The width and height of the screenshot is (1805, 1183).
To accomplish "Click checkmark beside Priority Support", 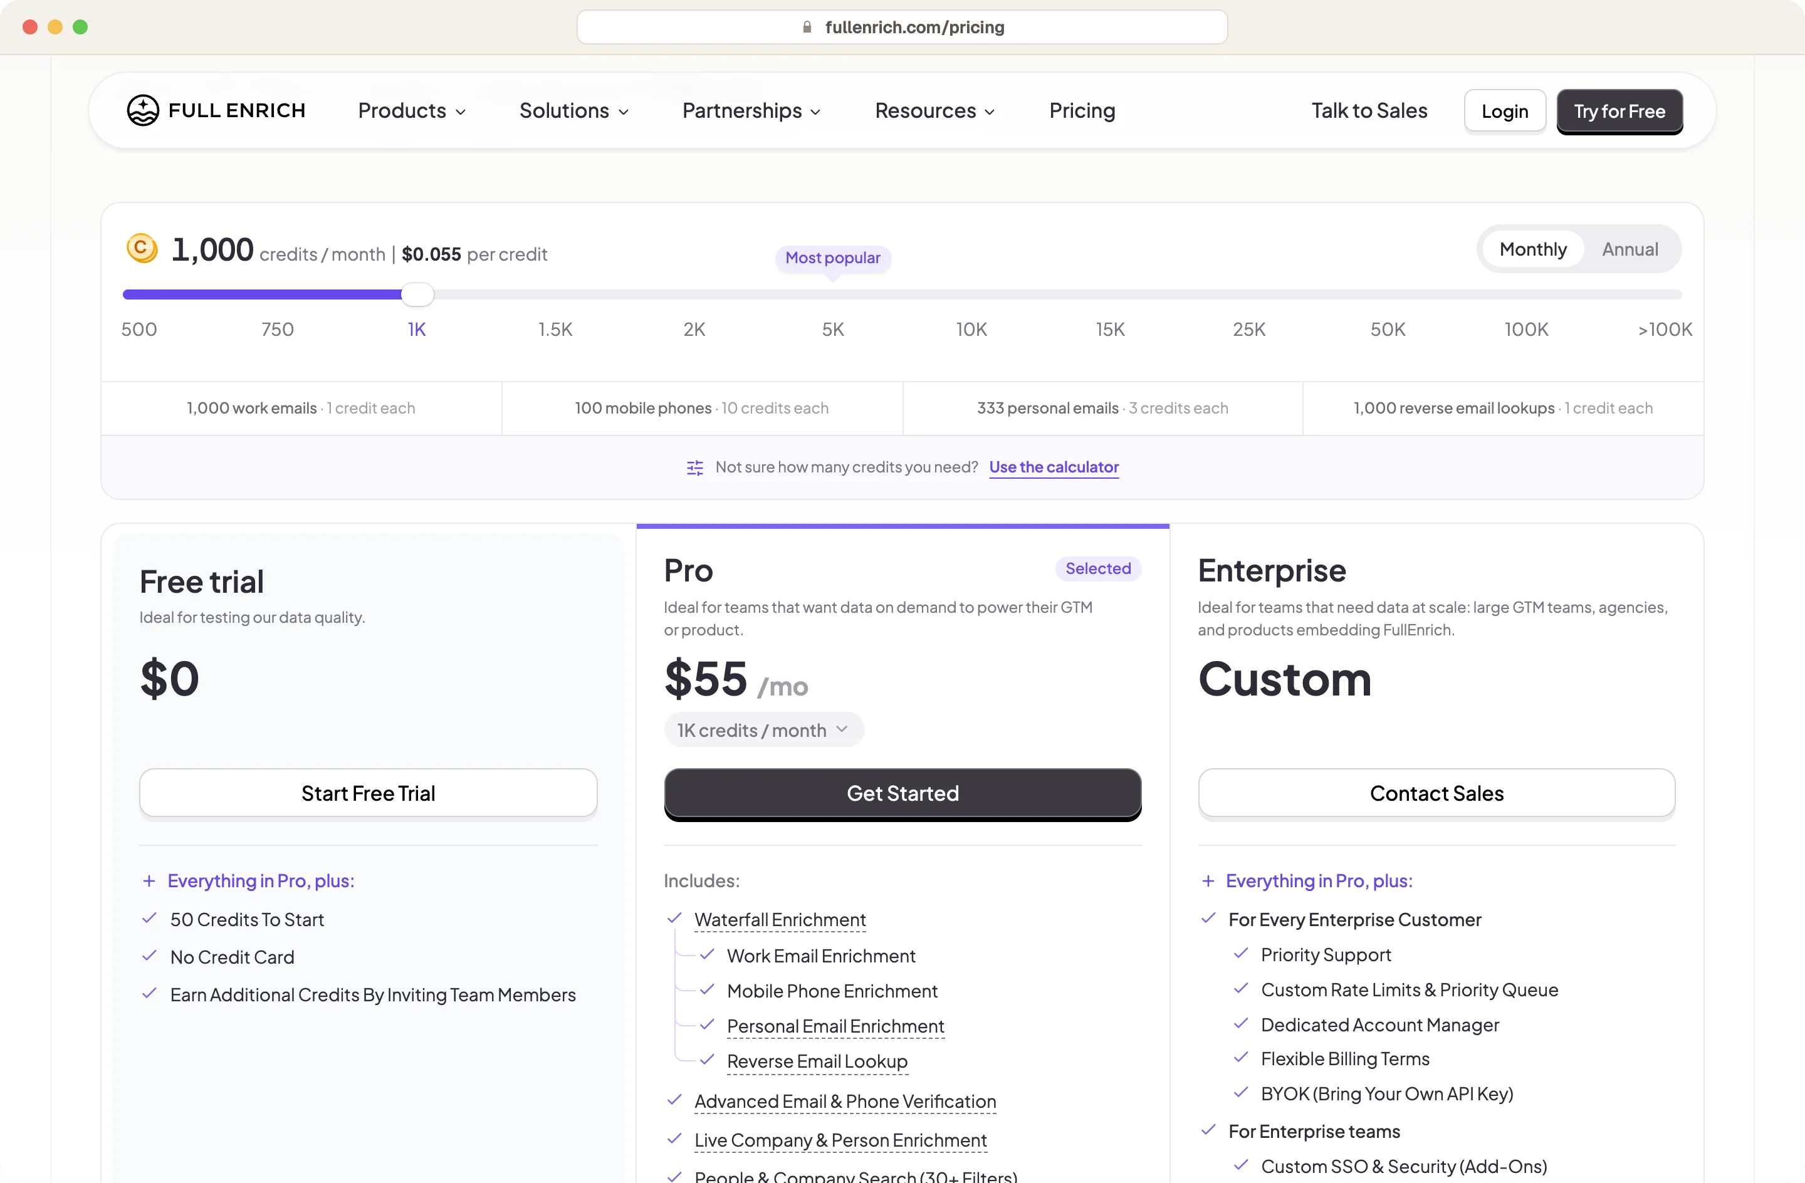I will 1241,954.
